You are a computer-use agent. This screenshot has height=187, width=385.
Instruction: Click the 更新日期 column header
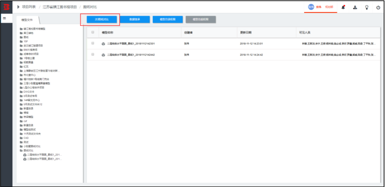(x=246, y=32)
